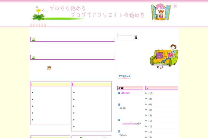Click the number 3 badge above AccessTrade
Viewport: 208px width, 138px height.
119,120
